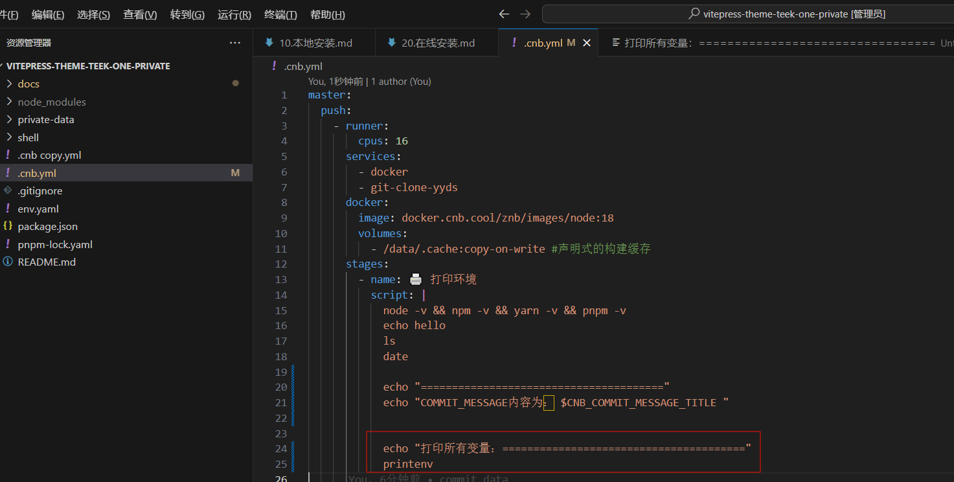Click the 'You, 1秒钟前' blame lens
Viewport: 954px width, 482px height.
(336, 82)
